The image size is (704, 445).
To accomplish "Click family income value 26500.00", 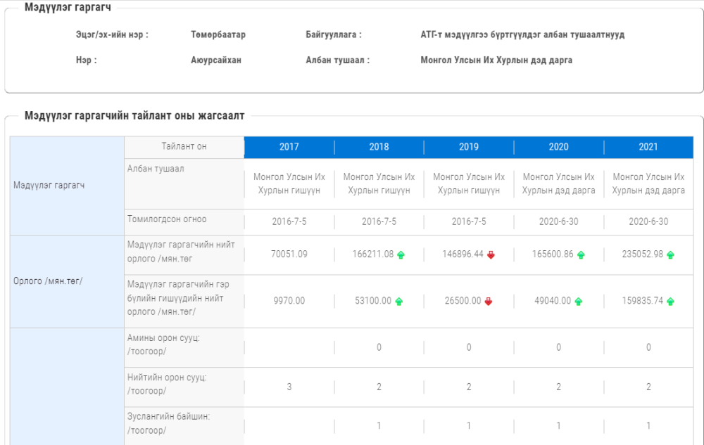I will point(463,301).
